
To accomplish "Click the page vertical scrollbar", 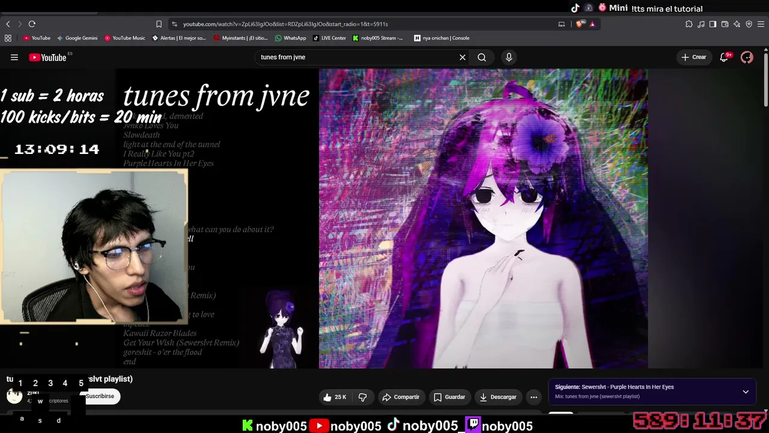I will point(766,81).
